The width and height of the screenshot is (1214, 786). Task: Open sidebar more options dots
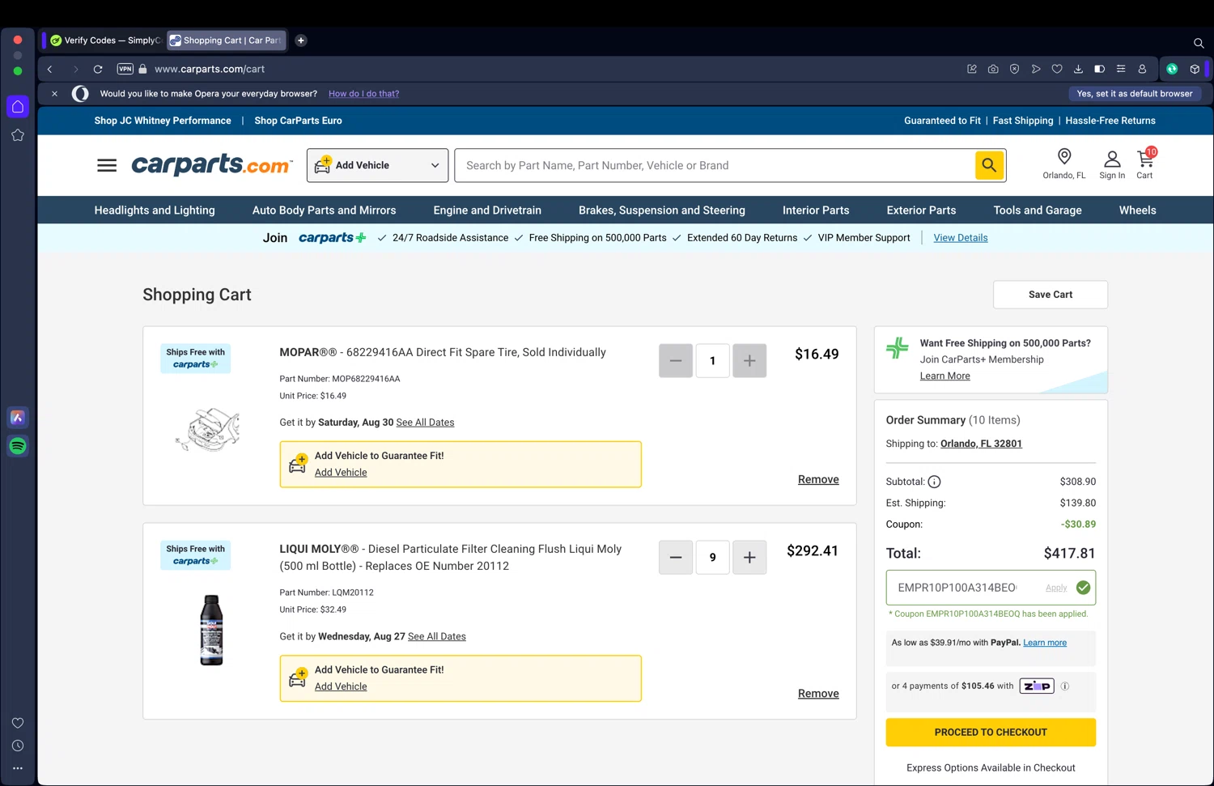(18, 768)
